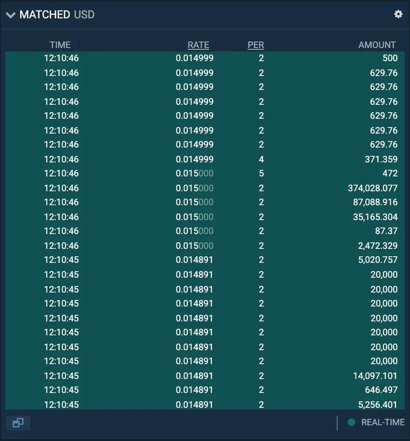Viewport: 410px width, 441px height.
Task: Select the row with amount 646.497
Action: tap(205, 390)
